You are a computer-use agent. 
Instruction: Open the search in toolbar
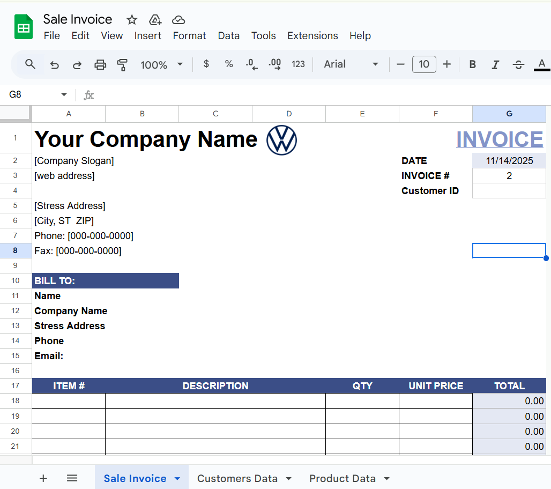coord(29,64)
